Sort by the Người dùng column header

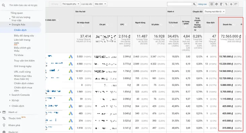(140, 23)
